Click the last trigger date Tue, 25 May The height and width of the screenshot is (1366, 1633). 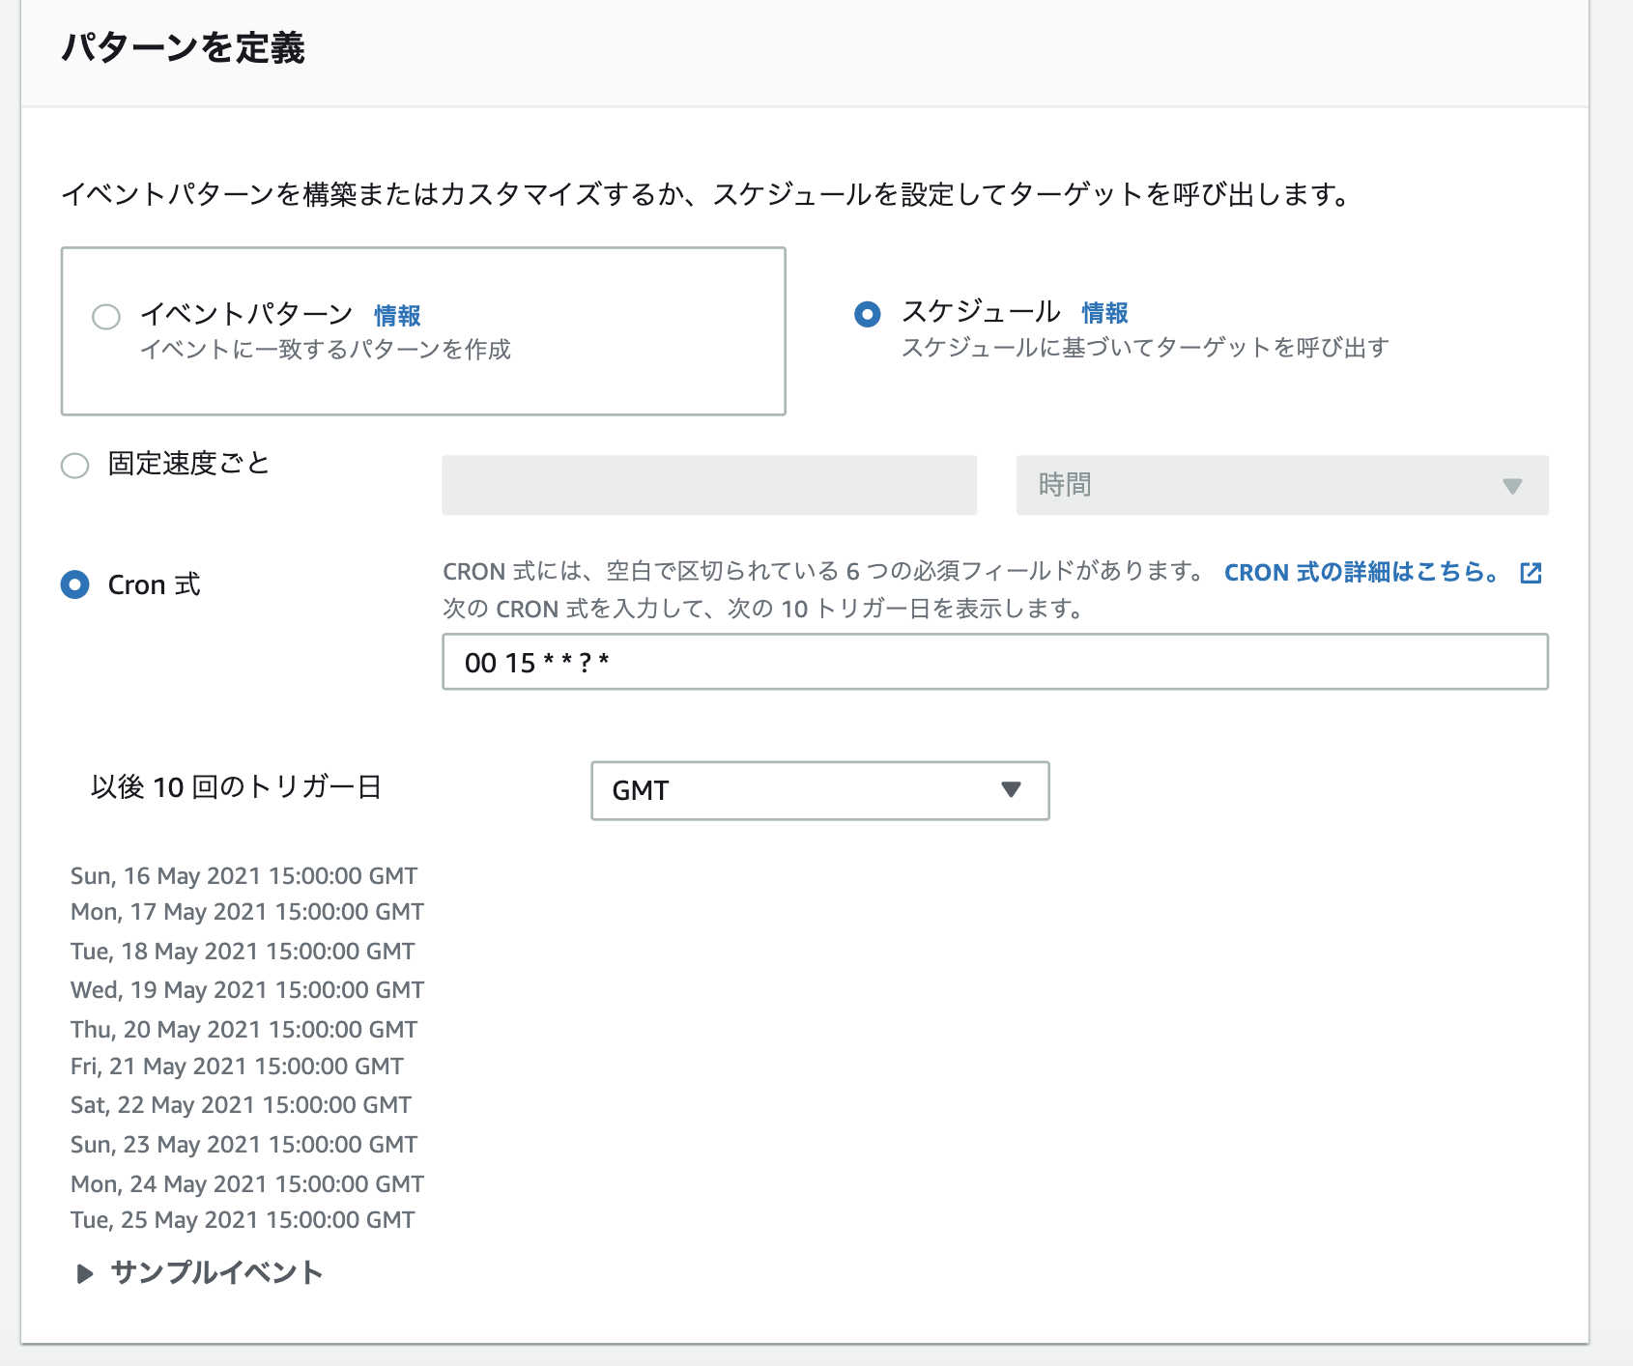click(243, 1220)
